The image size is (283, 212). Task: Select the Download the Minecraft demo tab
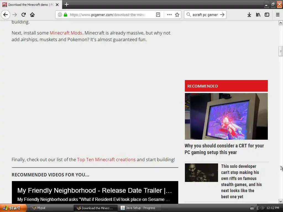pos(31,4)
